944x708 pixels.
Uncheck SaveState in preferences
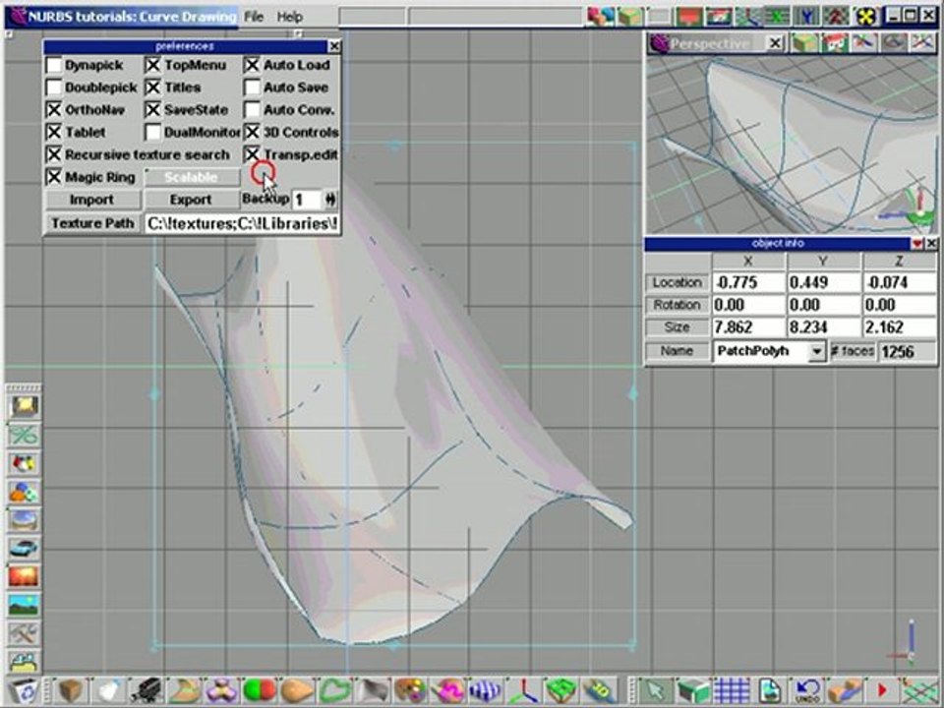coord(153,109)
